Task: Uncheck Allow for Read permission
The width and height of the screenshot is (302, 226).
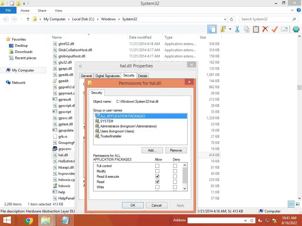Action: click(x=157, y=182)
